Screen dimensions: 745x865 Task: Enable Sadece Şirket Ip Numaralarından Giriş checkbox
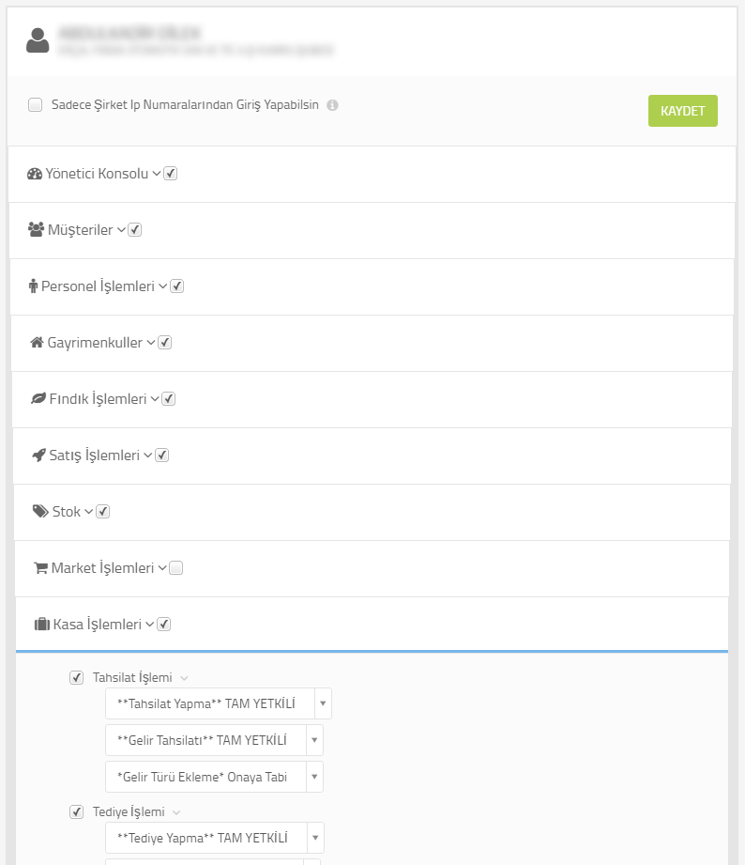pyautogui.click(x=36, y=105)
